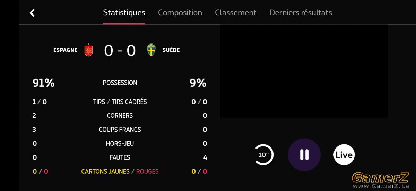The height and width of the screenshot is (191, 416).
Task: Jump to Live broadcast
Action: (x=344, y=155)
